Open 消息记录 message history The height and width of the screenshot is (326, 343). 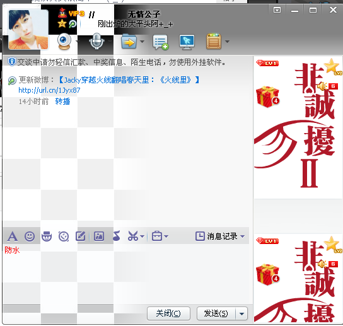(x=216, y=236)
